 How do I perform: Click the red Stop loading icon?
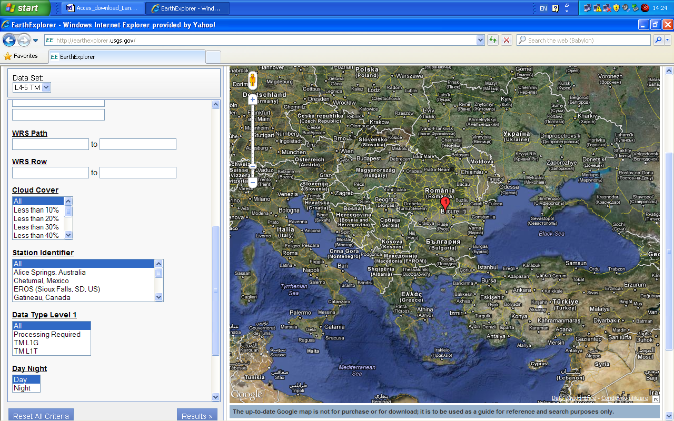click(507, 40)
